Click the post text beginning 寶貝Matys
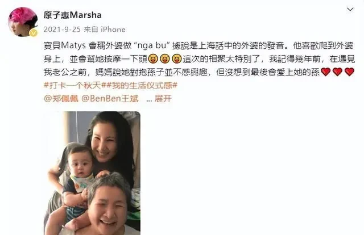 pos(200,59)
